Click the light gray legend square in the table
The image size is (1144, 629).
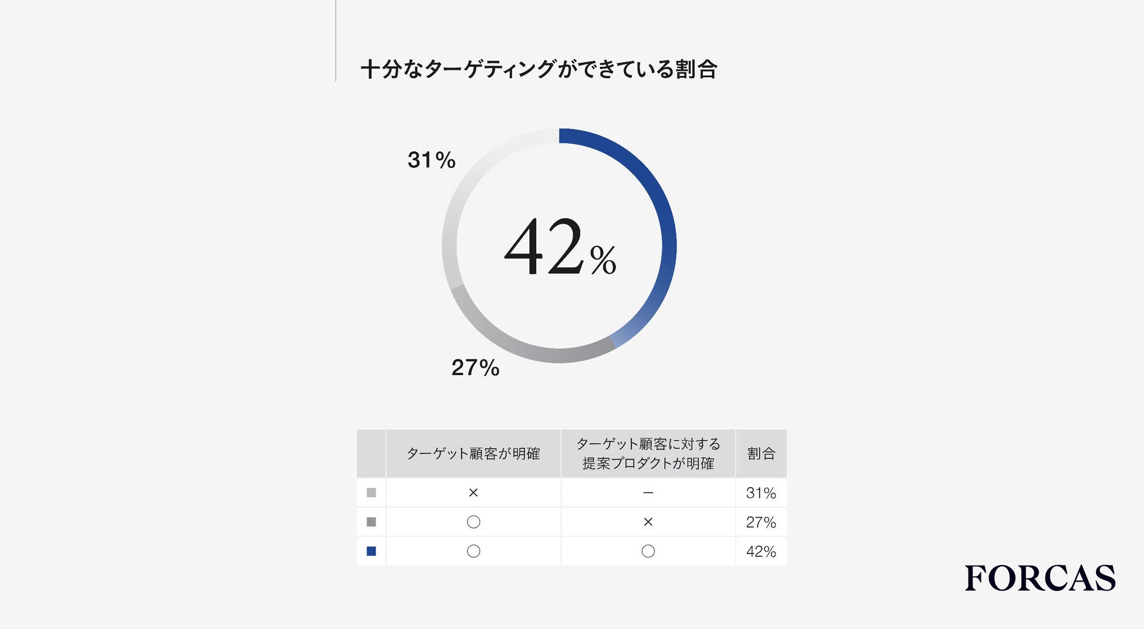point(371,493)
